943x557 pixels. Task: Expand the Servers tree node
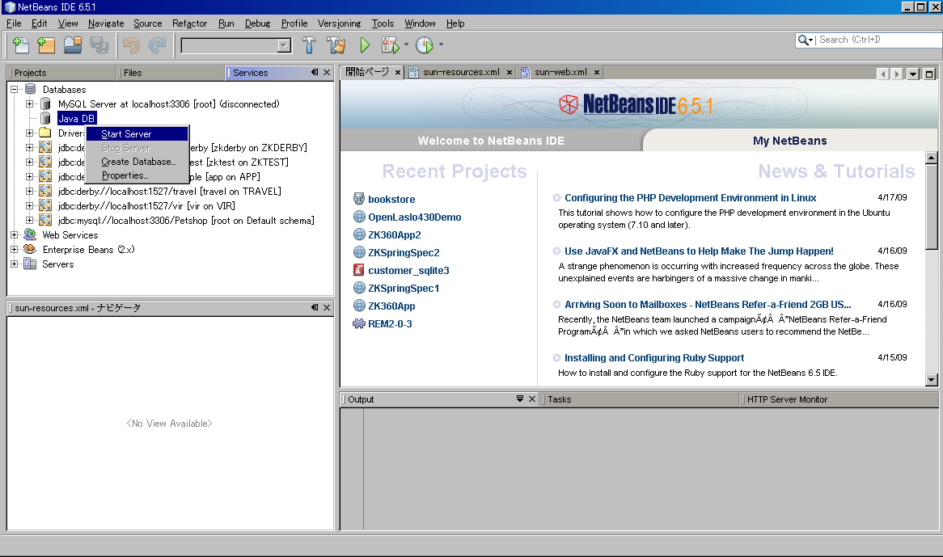click(14, 264)
